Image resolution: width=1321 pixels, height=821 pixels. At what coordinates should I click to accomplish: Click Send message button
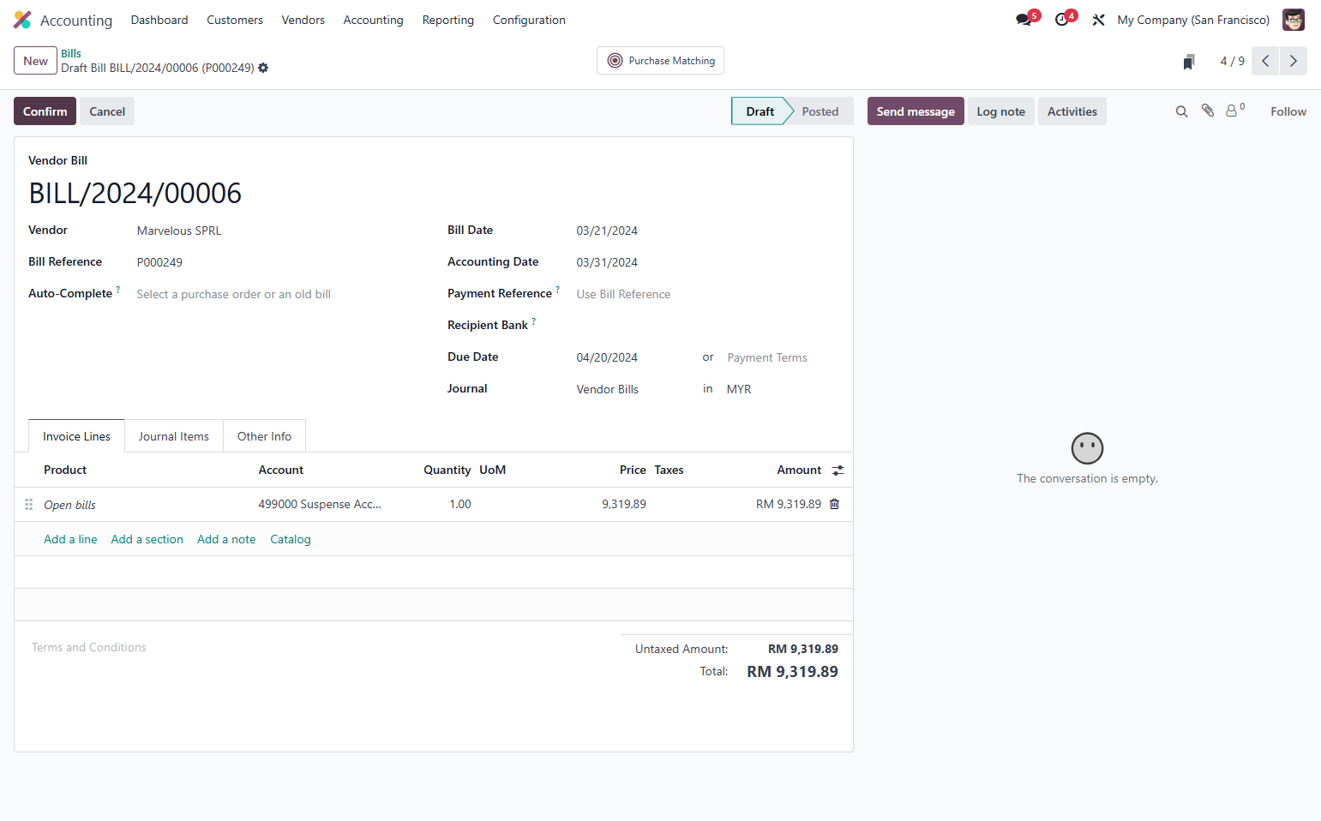pos(916,111)
